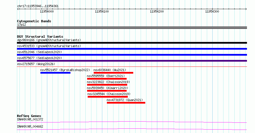Open the nsv6036440 Wu2021 variant label

[x=110, y=70]
